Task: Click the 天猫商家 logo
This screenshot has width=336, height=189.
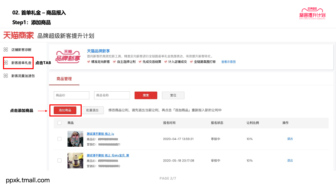Action: pos(18,35)
